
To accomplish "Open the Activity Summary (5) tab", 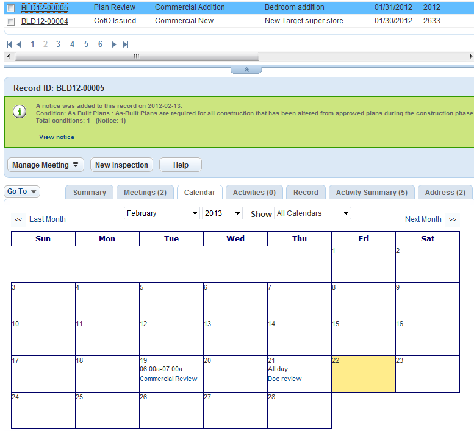I will tap(371, 193).
